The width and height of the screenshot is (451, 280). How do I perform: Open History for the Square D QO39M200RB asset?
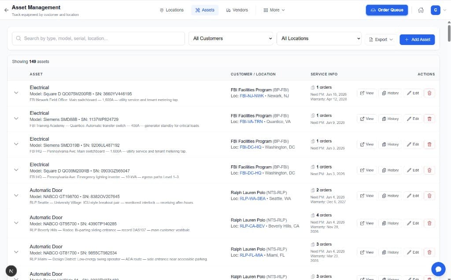tap(390, 170)
